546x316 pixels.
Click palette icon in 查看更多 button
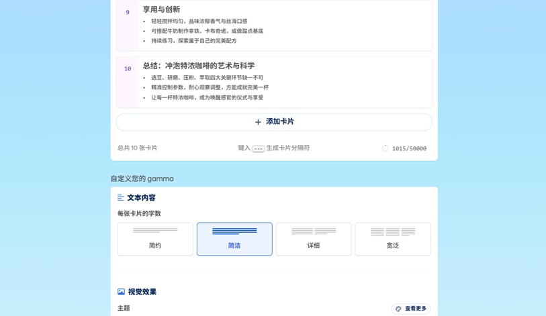[x=398, y=309]
